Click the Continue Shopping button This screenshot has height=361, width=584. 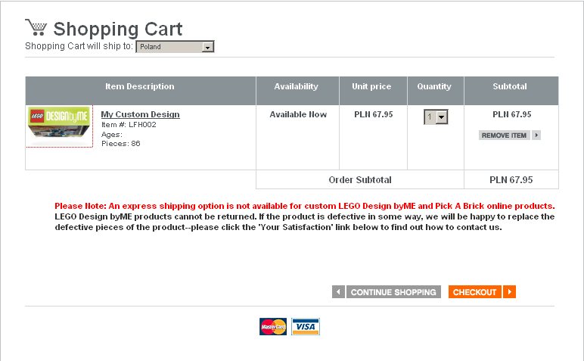pyautogui.click(x=393, y=292)
